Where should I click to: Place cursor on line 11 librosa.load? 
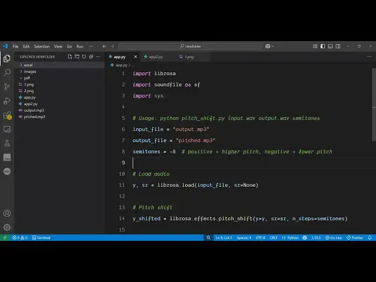[176, 185]
